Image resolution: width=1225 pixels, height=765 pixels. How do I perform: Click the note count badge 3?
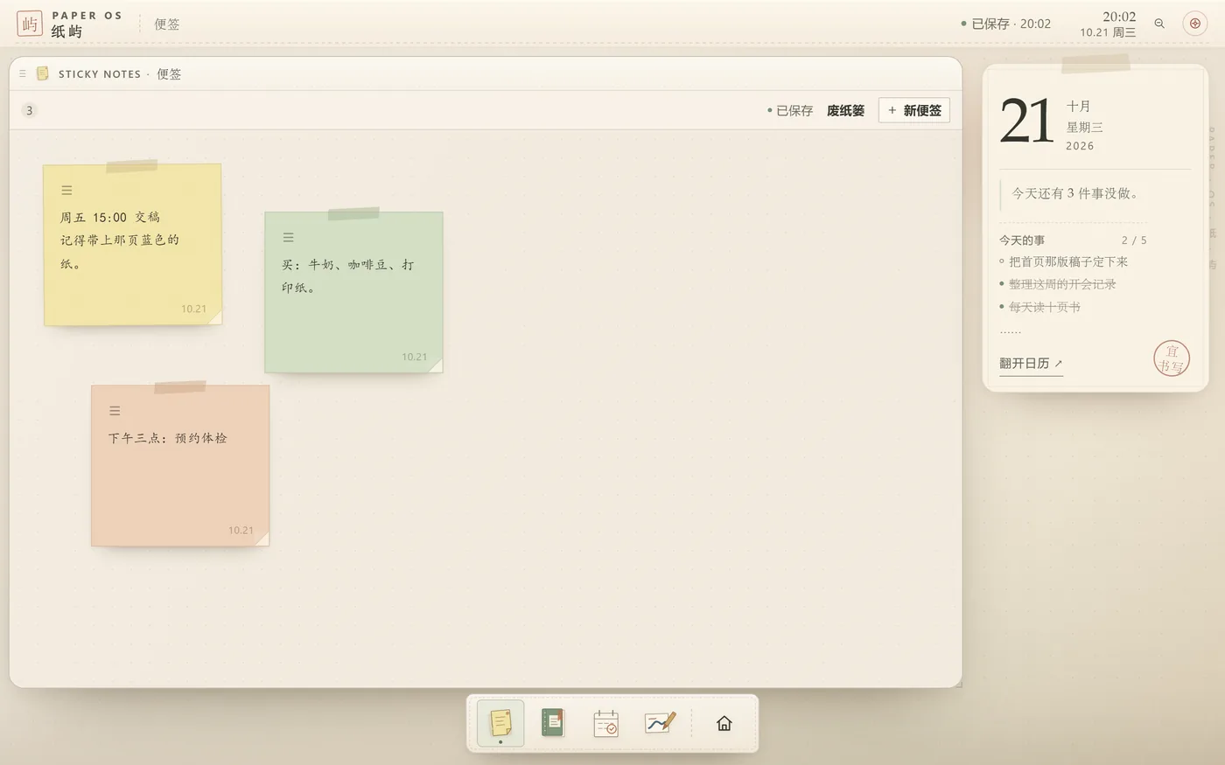30,110
